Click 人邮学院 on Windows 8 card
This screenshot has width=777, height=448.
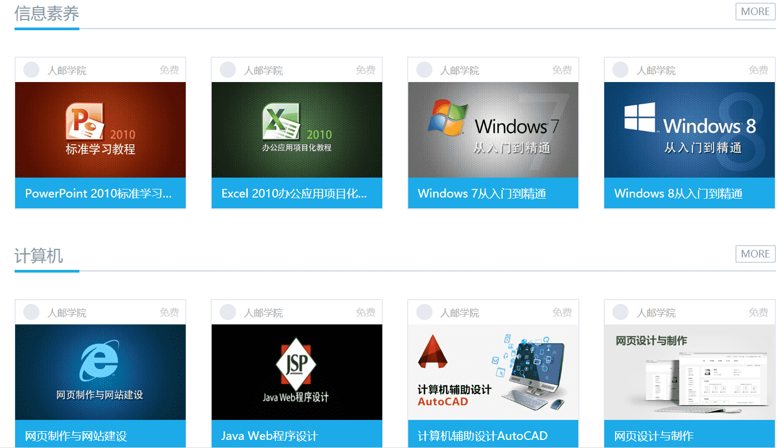click(656, 70)
